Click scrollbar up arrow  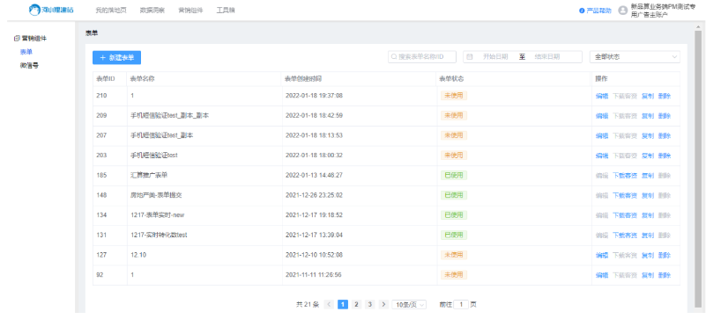click(697, 27)
